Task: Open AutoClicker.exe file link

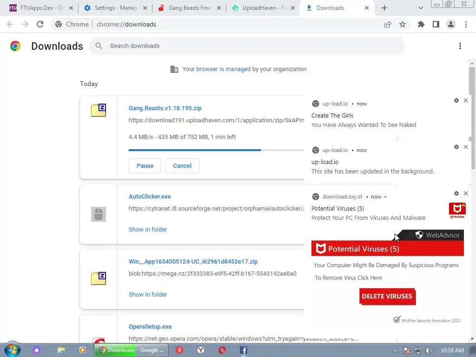Action: coord(150,197)
